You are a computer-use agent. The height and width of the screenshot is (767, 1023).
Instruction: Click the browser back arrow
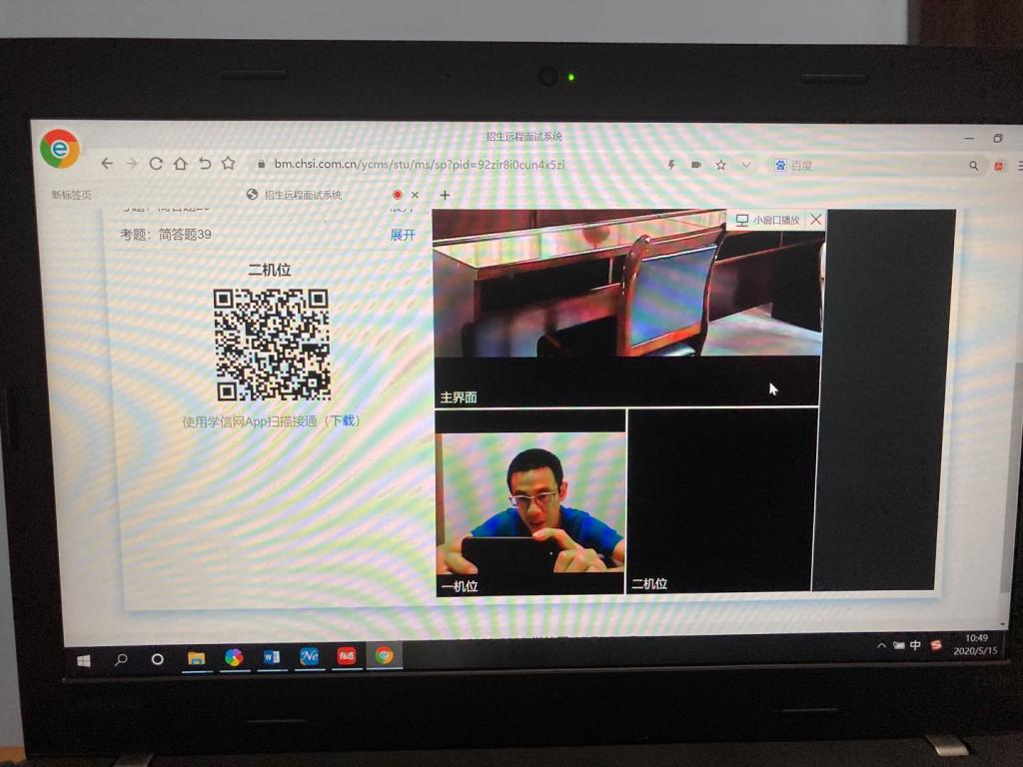[x=107, y=164]
